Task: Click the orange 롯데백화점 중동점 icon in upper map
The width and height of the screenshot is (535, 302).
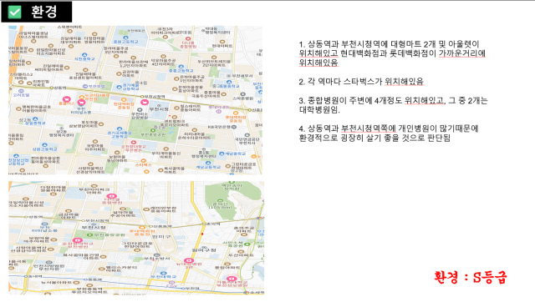Action: click(x=236, y=113)
